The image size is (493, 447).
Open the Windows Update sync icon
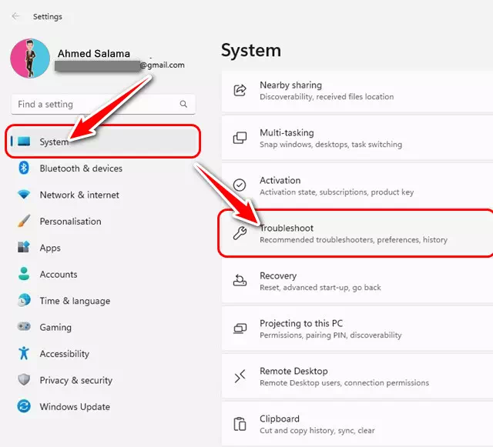coord(24,406)
